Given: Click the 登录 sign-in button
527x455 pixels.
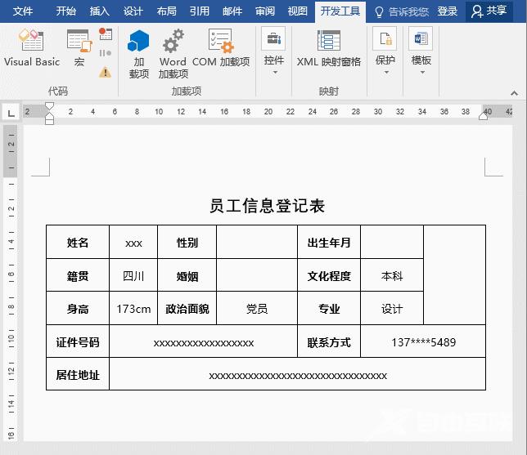Looking at the screenshot, I should pyautogui.click(x=447, y=11).
